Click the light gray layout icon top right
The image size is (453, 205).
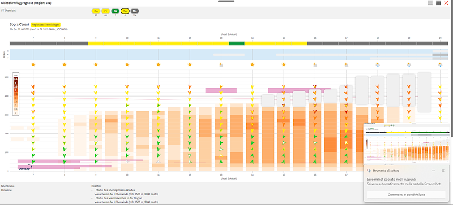click(430, 3)
